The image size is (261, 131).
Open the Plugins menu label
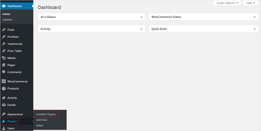pyautogui.click(x=12, y=121)
